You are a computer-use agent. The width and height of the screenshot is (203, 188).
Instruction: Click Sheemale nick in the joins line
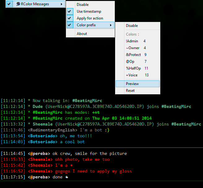point(43,124)
